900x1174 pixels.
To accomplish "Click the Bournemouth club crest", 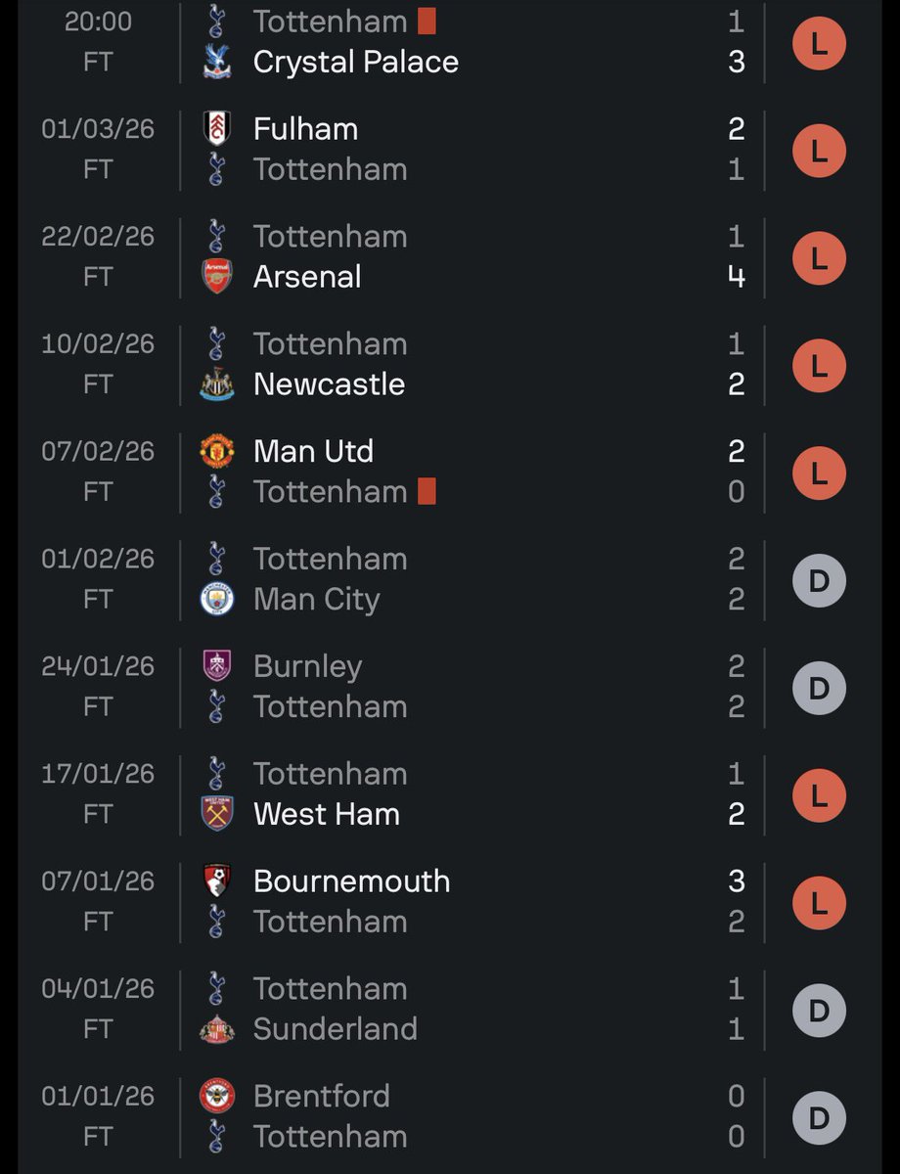I will 217,880.
